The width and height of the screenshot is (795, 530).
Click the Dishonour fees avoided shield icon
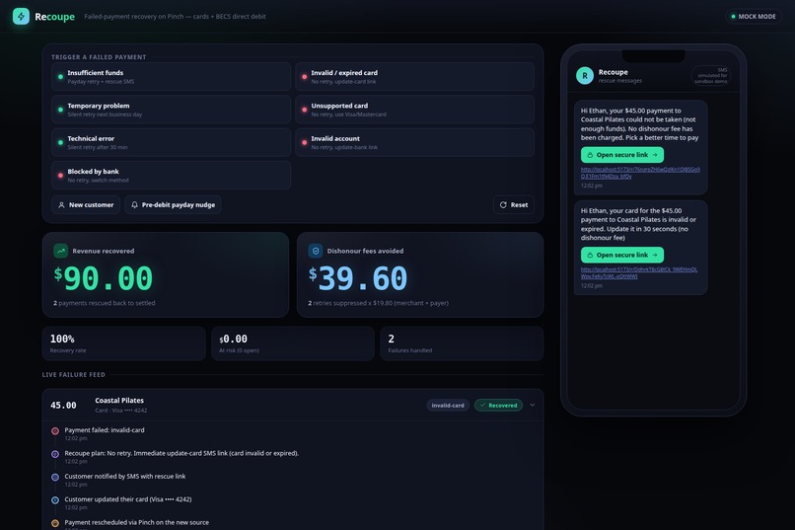tap(316, 251)
